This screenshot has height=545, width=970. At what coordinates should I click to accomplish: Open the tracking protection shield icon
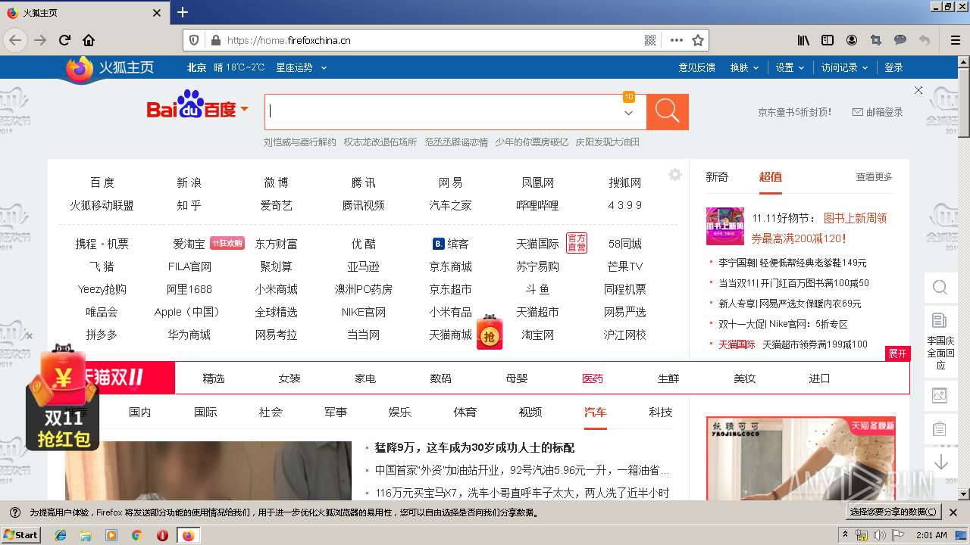[194, 40]
